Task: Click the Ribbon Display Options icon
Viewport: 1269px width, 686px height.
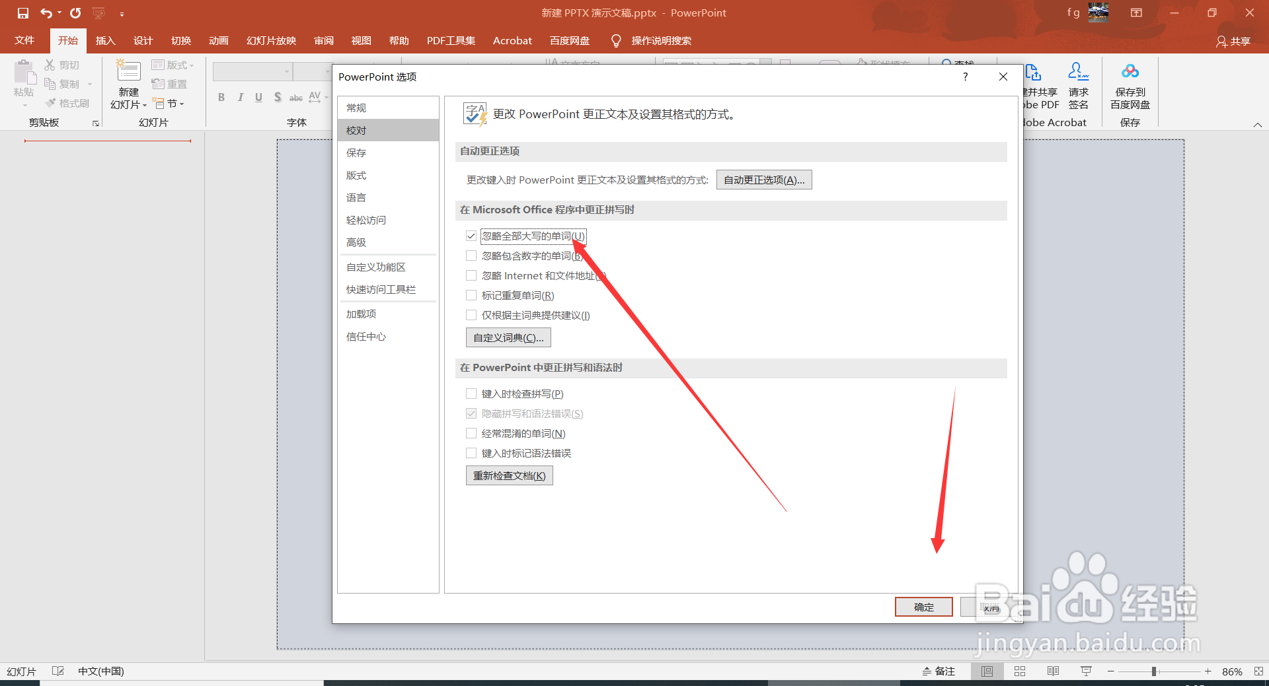Action: 1136,13
